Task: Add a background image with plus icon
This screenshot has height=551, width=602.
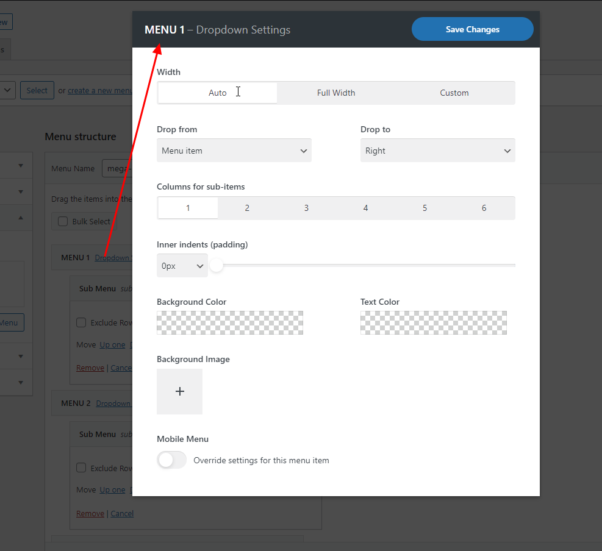Action: 180,391
